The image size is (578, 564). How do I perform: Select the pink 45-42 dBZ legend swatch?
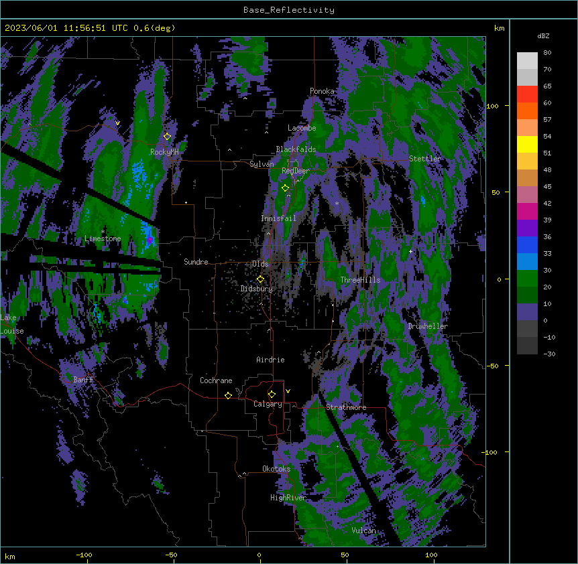pyautogui.click(x=527, y=195)
